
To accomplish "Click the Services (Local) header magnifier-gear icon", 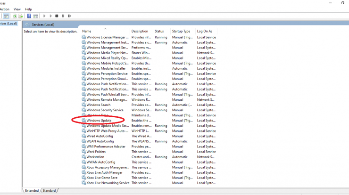I will pyautogui.click(x=27, y=24).
